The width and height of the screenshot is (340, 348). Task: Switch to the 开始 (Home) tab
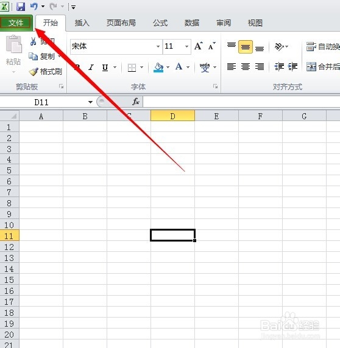[x=51, y=23]
